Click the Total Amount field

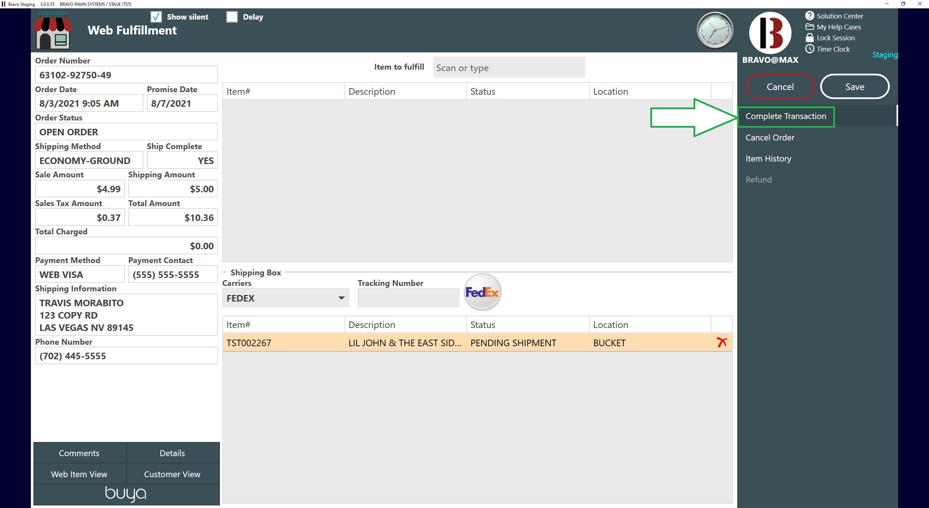[x=173, y=217]
